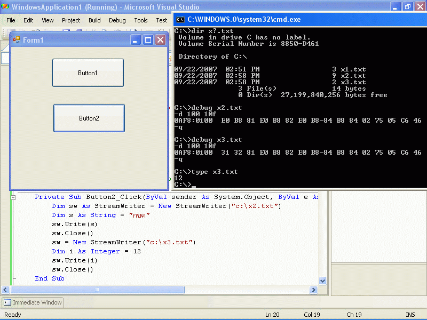427x320 pixels.
Task: Click the Form1 window icon
Action: click(x=16, y=40)
